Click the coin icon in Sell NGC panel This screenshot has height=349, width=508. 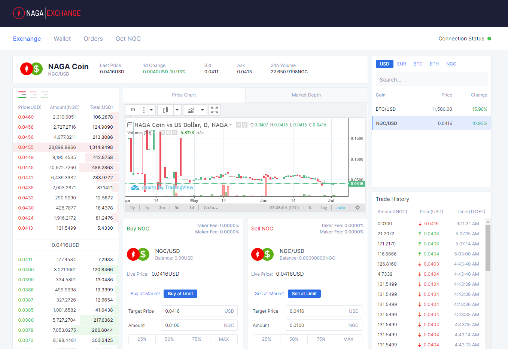[262, 254]
